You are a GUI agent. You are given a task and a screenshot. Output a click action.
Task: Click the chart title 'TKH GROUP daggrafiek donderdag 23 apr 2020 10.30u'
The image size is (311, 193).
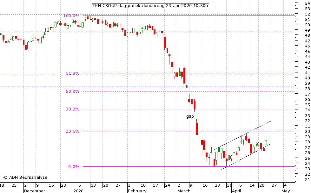(x=150, y=6)
